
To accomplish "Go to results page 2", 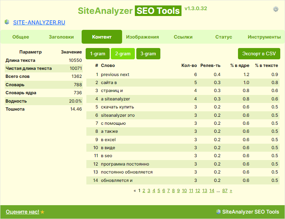I will point(144,191).
